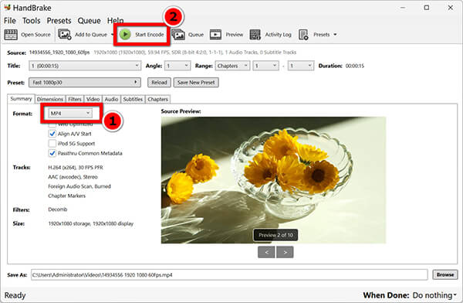
Task: Click the Open Source film icon
Action: [x=11, y=35]
